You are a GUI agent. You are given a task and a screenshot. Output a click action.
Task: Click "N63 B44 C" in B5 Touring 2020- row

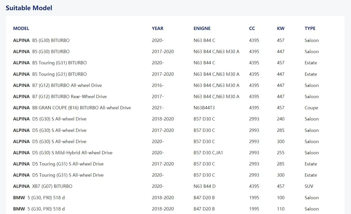(204, 63)
